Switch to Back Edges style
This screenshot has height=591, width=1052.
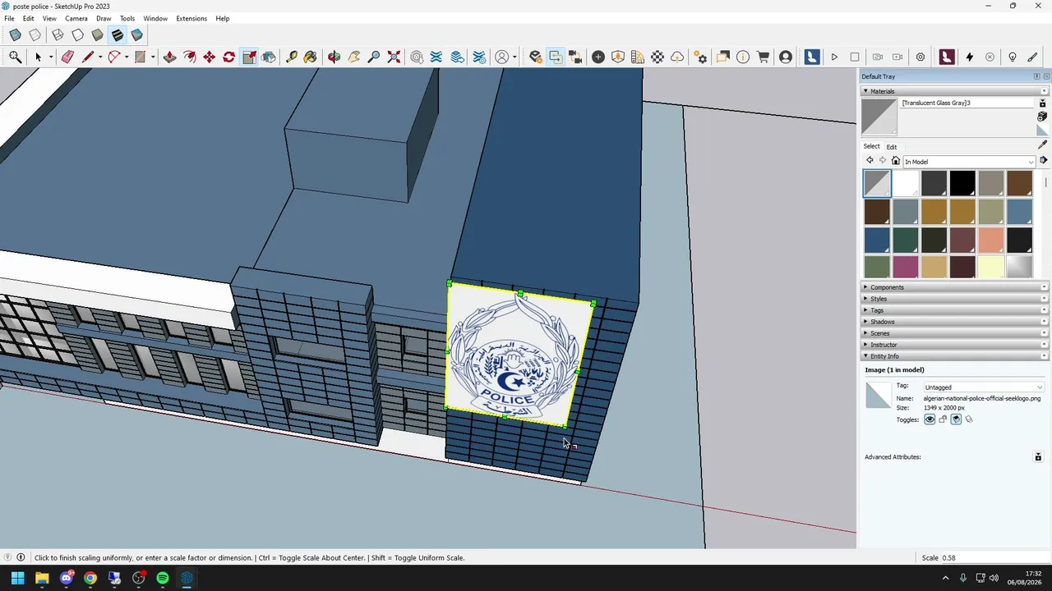tap(35, 35)
